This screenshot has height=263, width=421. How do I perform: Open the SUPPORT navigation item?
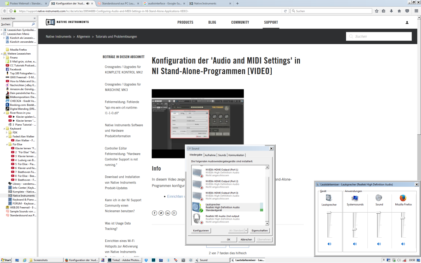(x=271, y=22)
